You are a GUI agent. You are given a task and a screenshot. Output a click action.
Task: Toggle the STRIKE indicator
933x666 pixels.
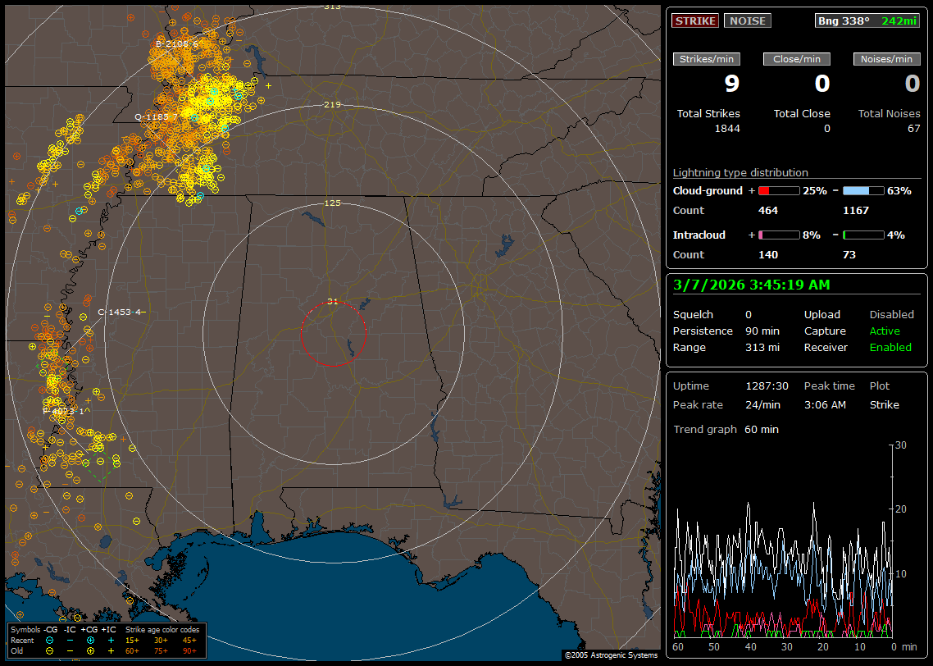click(695, 21)
